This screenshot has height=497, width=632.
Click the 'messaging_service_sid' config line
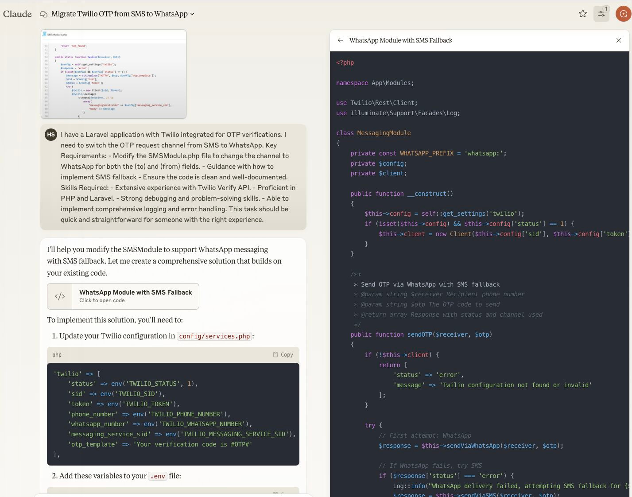[182, 434]
